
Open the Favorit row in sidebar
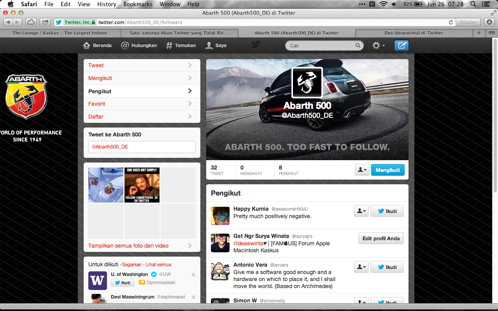(142, 104)
